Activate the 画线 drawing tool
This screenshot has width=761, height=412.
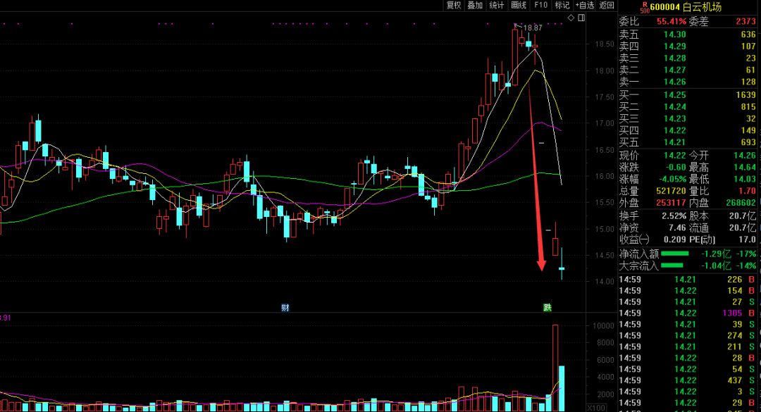[x=519, y=5]
